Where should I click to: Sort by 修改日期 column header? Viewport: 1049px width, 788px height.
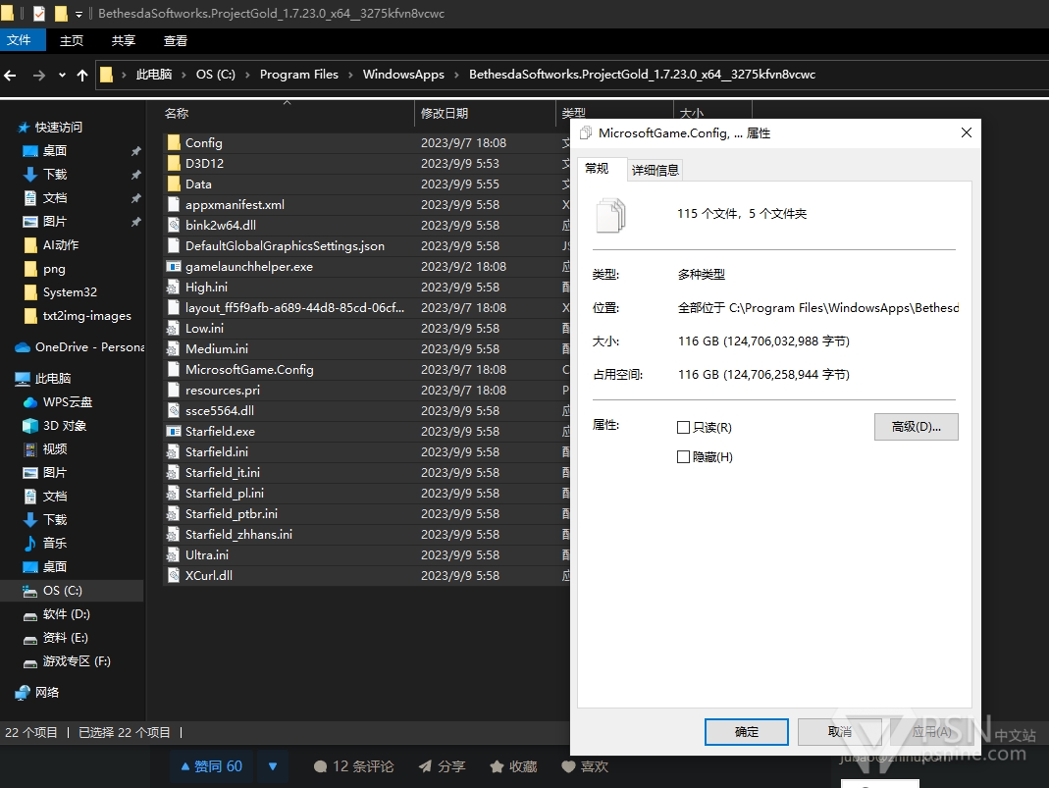coord(445,113)
